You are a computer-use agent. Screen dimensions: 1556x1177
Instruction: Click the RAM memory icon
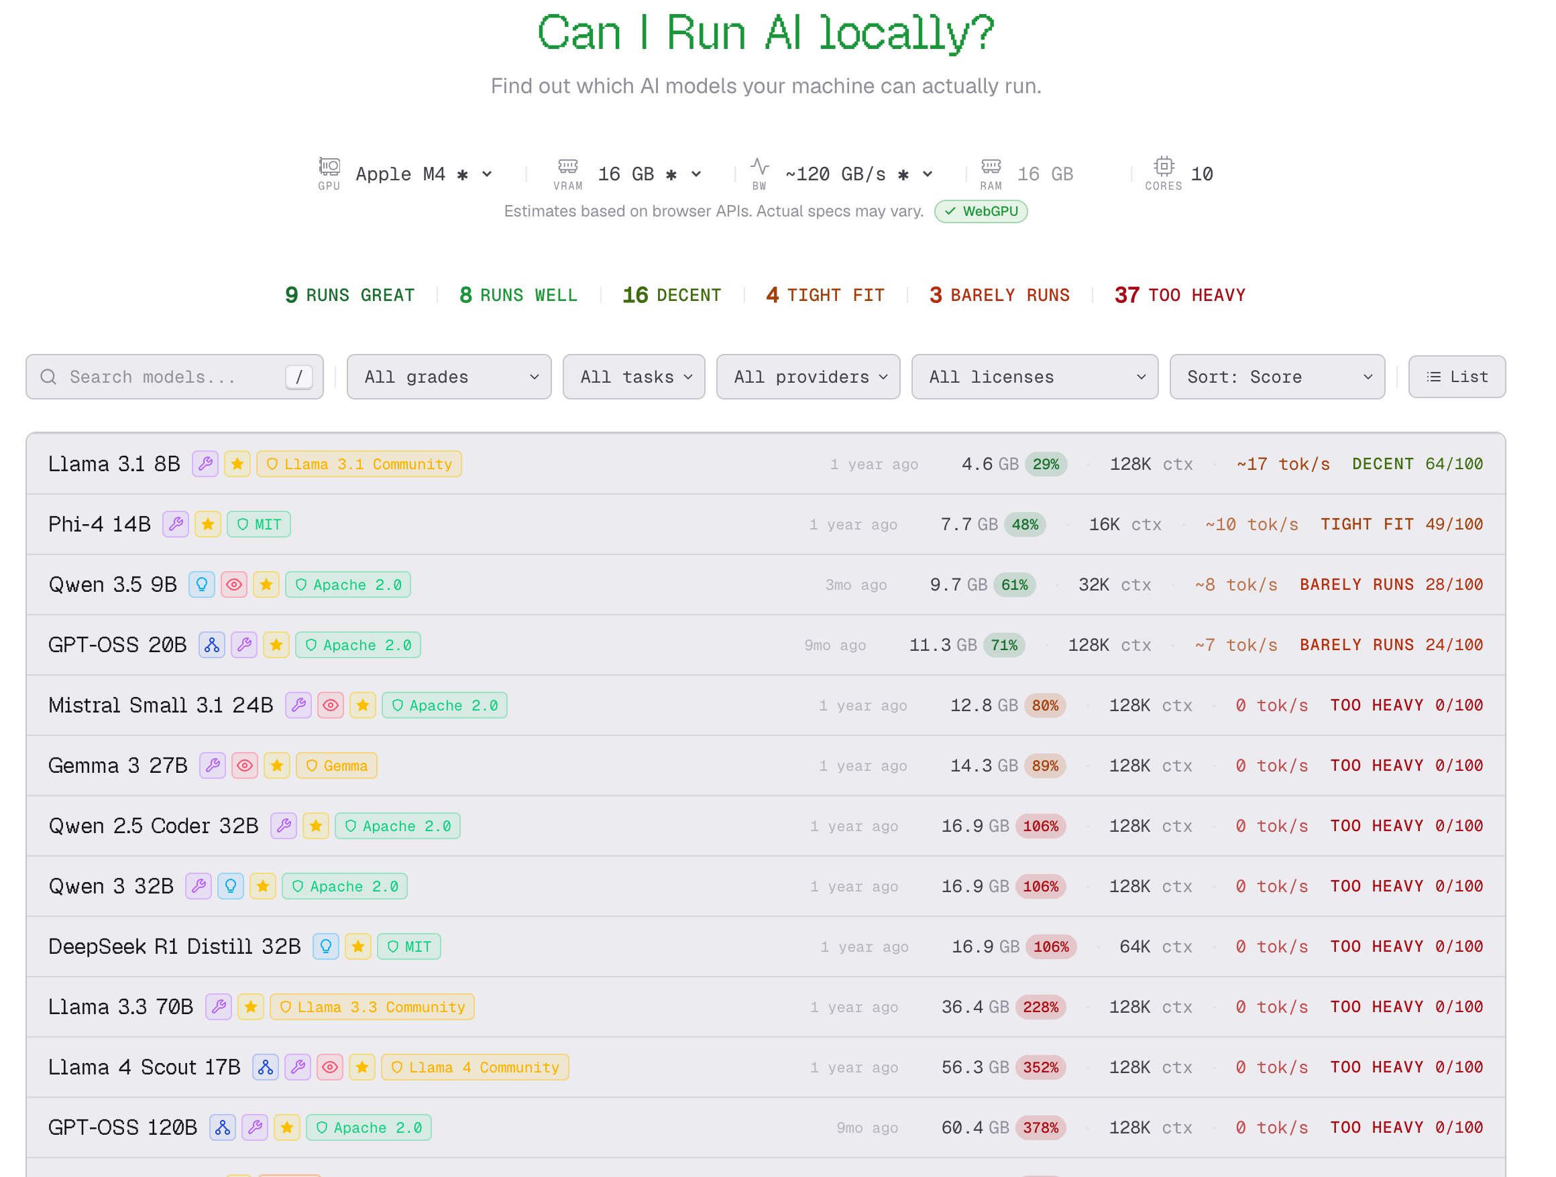pyautogui.click(x=991, y=167)
